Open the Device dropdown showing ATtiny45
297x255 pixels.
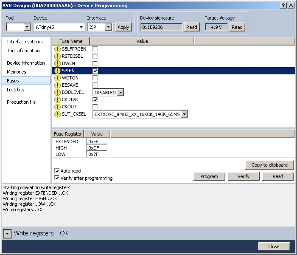59,27
